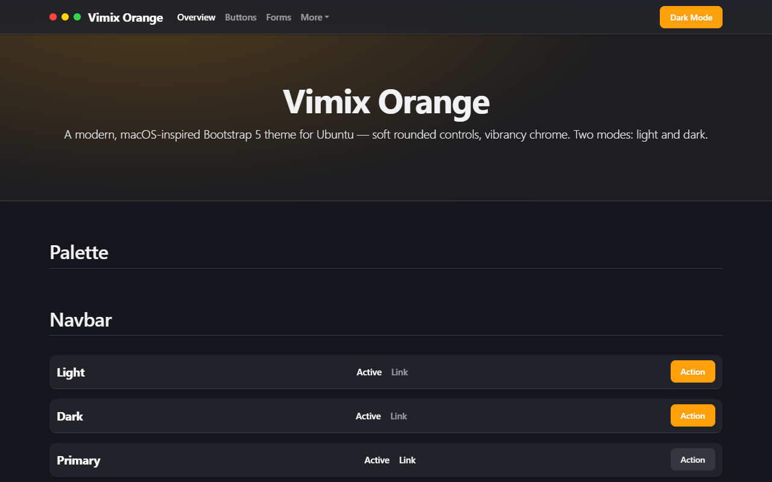Click the large Vimix Orange hero heading
The width and height of the screenshot is (772, 482).
click(x=386, y=101)
